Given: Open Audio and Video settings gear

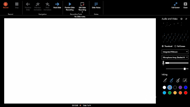Looking at the screenshot, I should coord(181,19).
